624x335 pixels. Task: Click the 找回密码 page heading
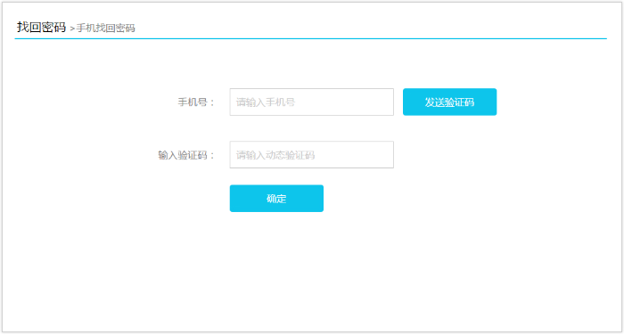tap(41, 27)
